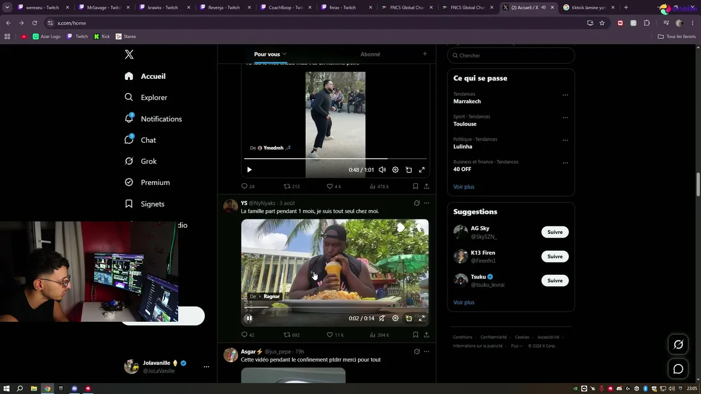Switch to the tiktok lamine yam tab
This screenshot has width=701, height=394.
pyautogui.click(x=589, y=8)
